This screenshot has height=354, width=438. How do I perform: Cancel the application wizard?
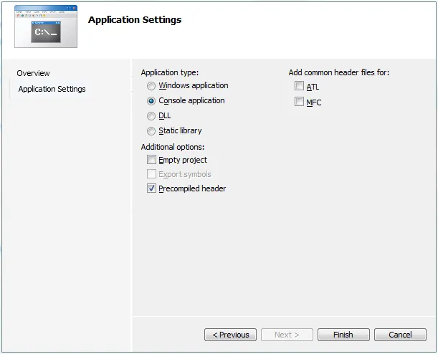400,335
